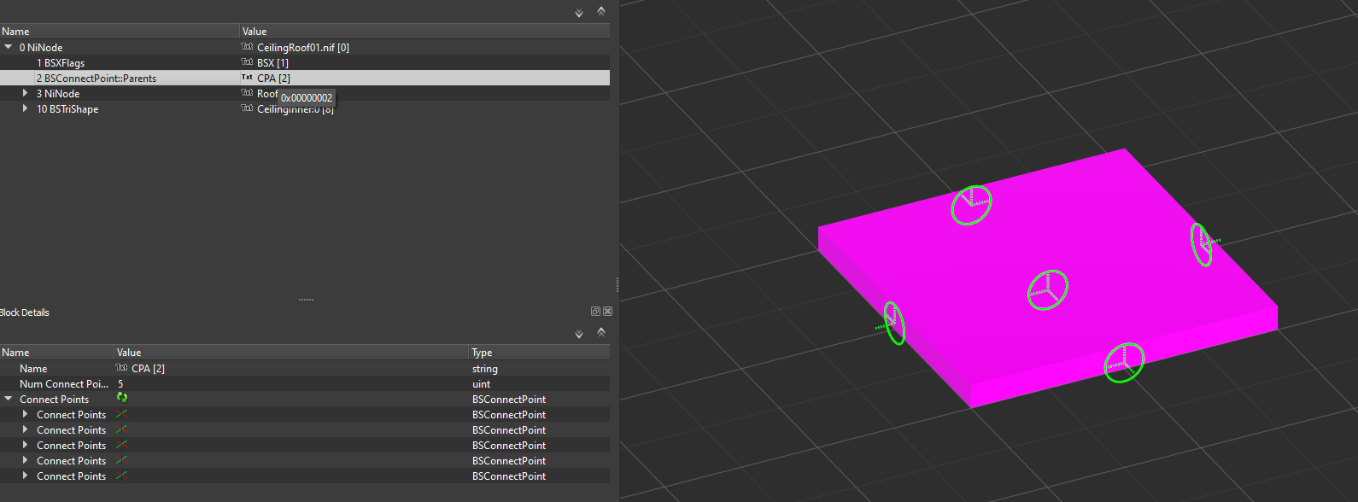
Task: Click the Type column header in Block Details
Action: [x=540, y=353]
